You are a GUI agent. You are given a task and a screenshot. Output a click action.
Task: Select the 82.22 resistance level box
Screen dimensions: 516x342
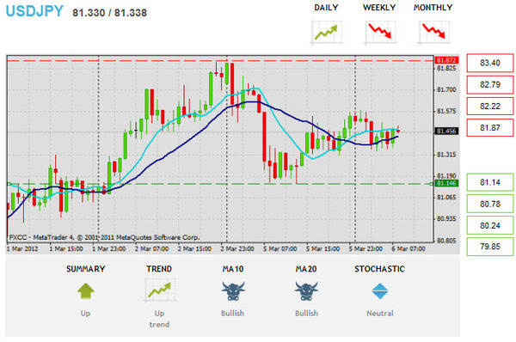[490, 106]
